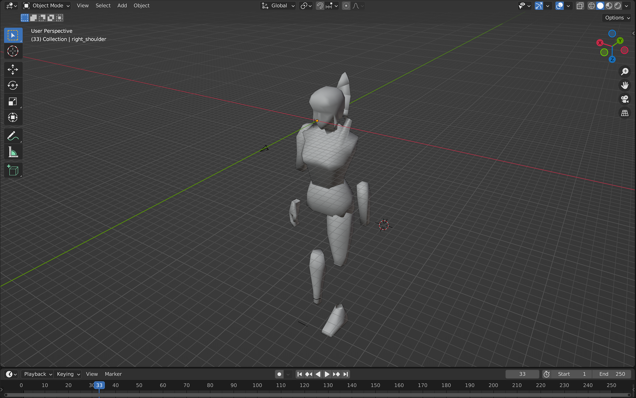Toggle the camera view icon
The width and height of the screenshot is (636, 398).
click(x=625, y=99)
